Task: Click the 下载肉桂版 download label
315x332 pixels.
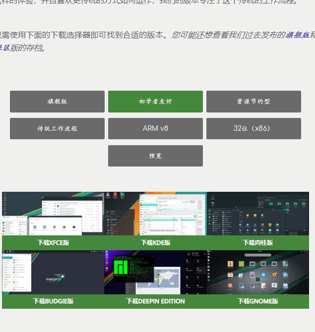Action: 258,243
